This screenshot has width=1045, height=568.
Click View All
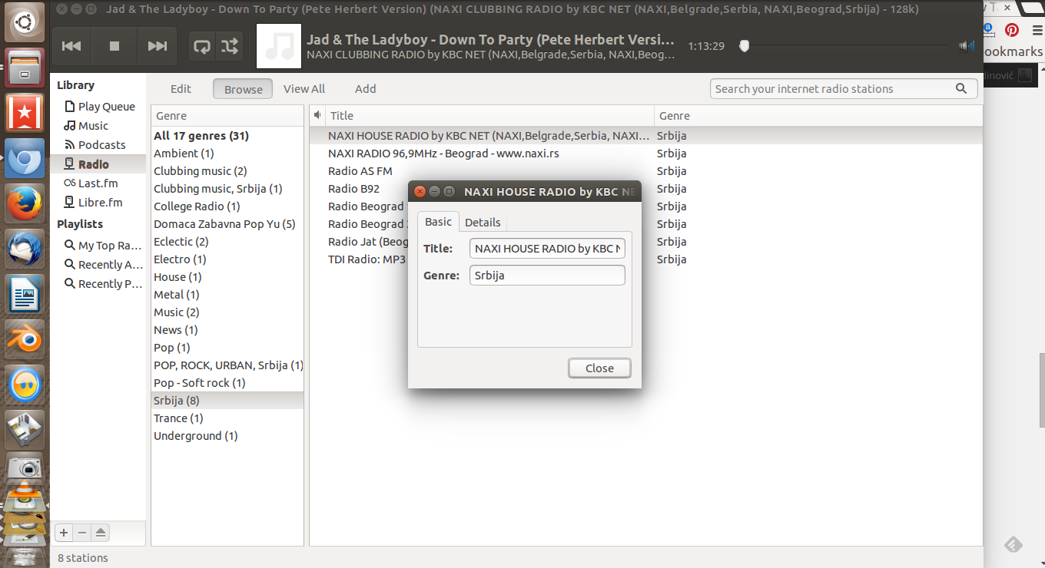[304, 89]
